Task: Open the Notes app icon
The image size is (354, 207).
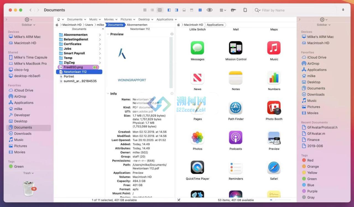Action: point(236,78)
